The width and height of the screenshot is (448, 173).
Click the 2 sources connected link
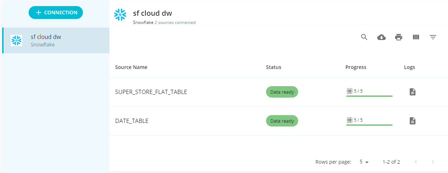pos(175,23)
